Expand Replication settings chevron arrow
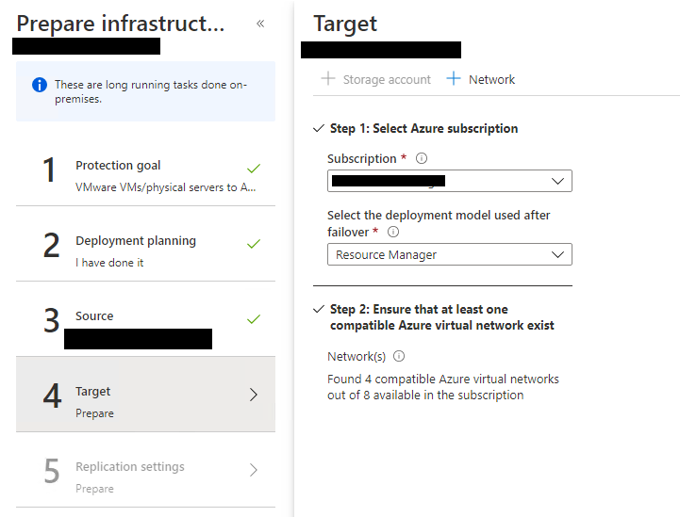 coord(254,470)
